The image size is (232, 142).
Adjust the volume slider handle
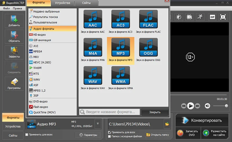click(x=226, y=106)
